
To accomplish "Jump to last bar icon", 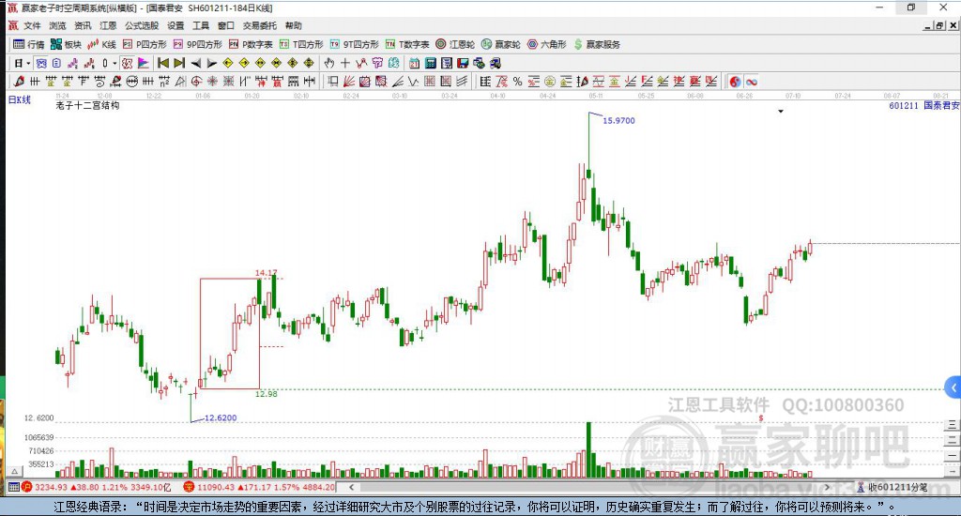I will point(179,63).
